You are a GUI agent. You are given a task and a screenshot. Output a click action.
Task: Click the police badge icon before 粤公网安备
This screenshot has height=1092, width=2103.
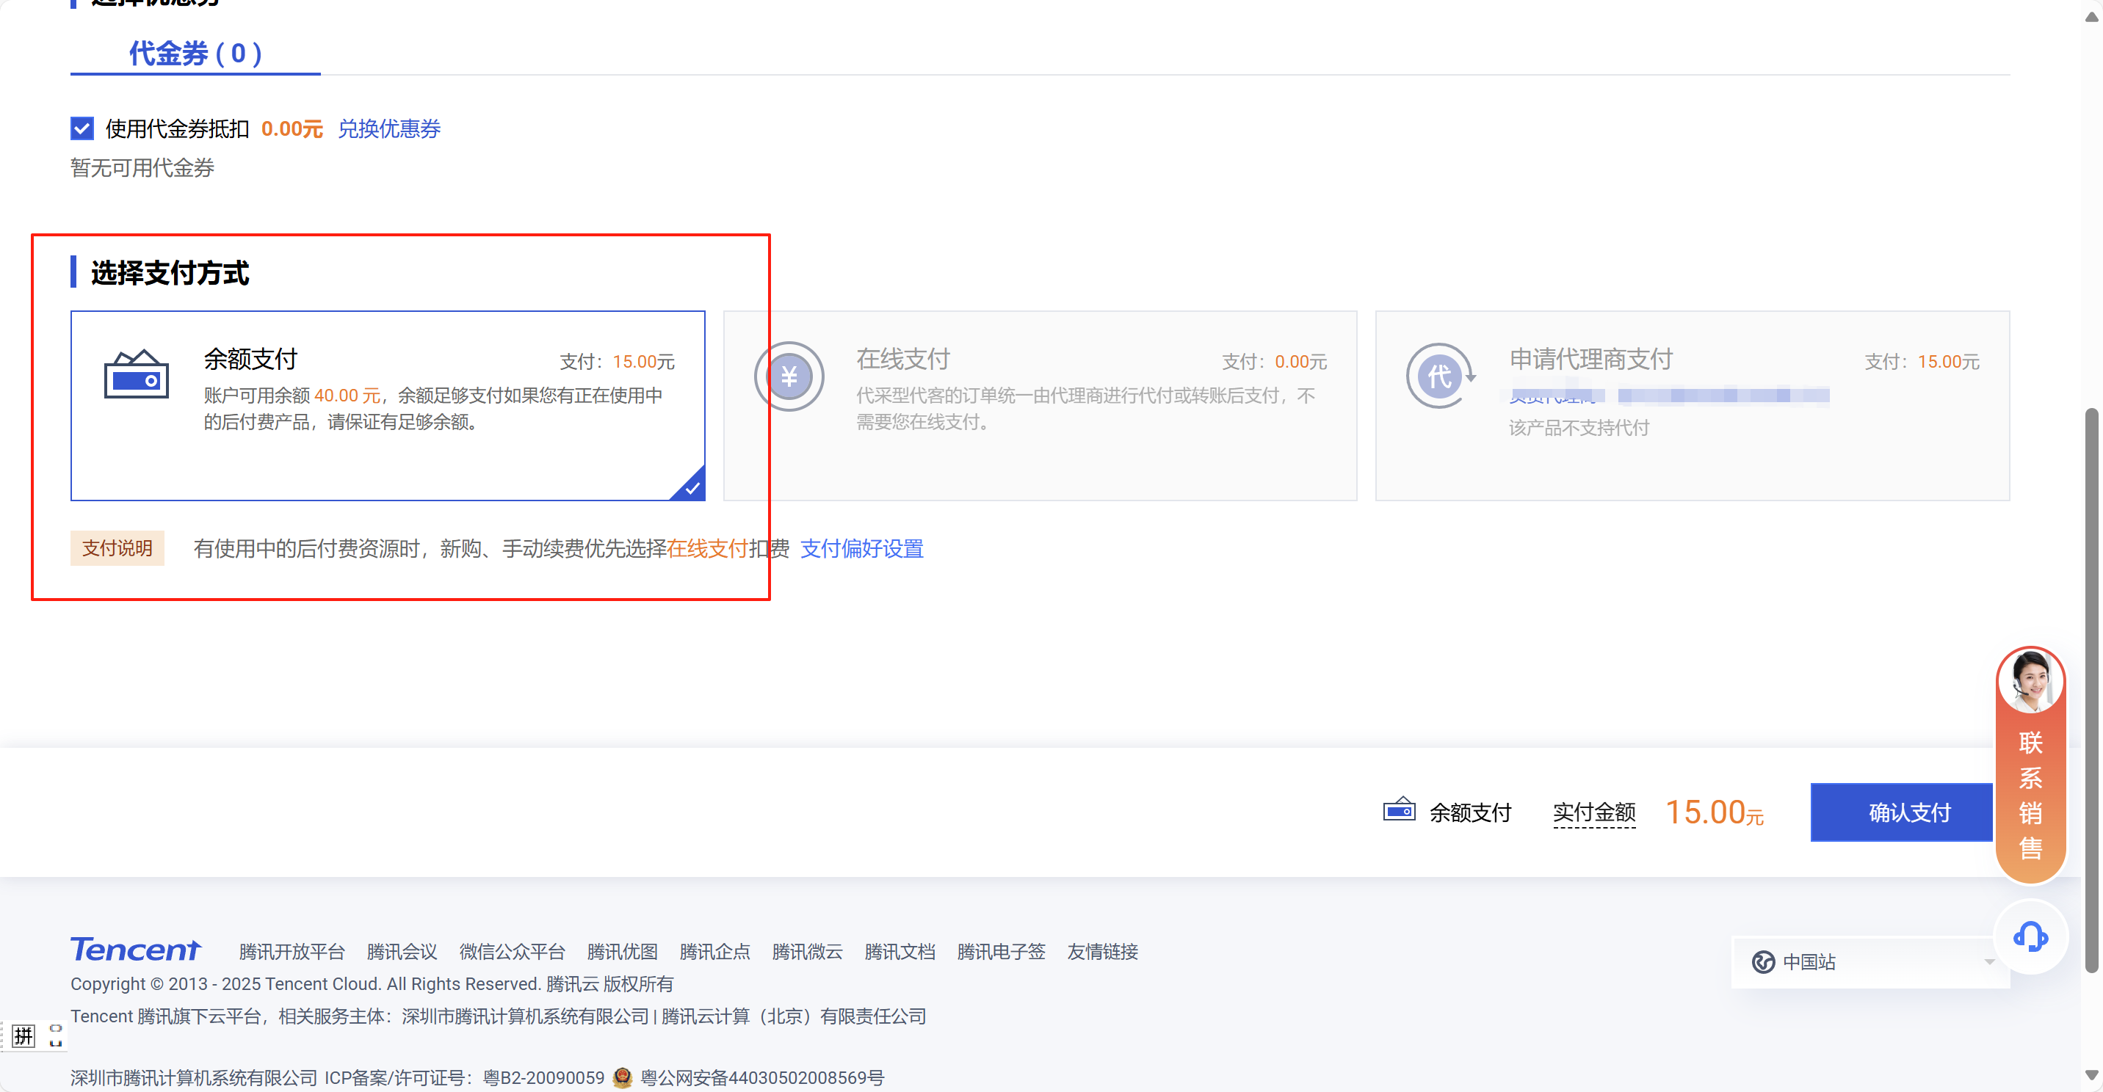pos(623,1078)
